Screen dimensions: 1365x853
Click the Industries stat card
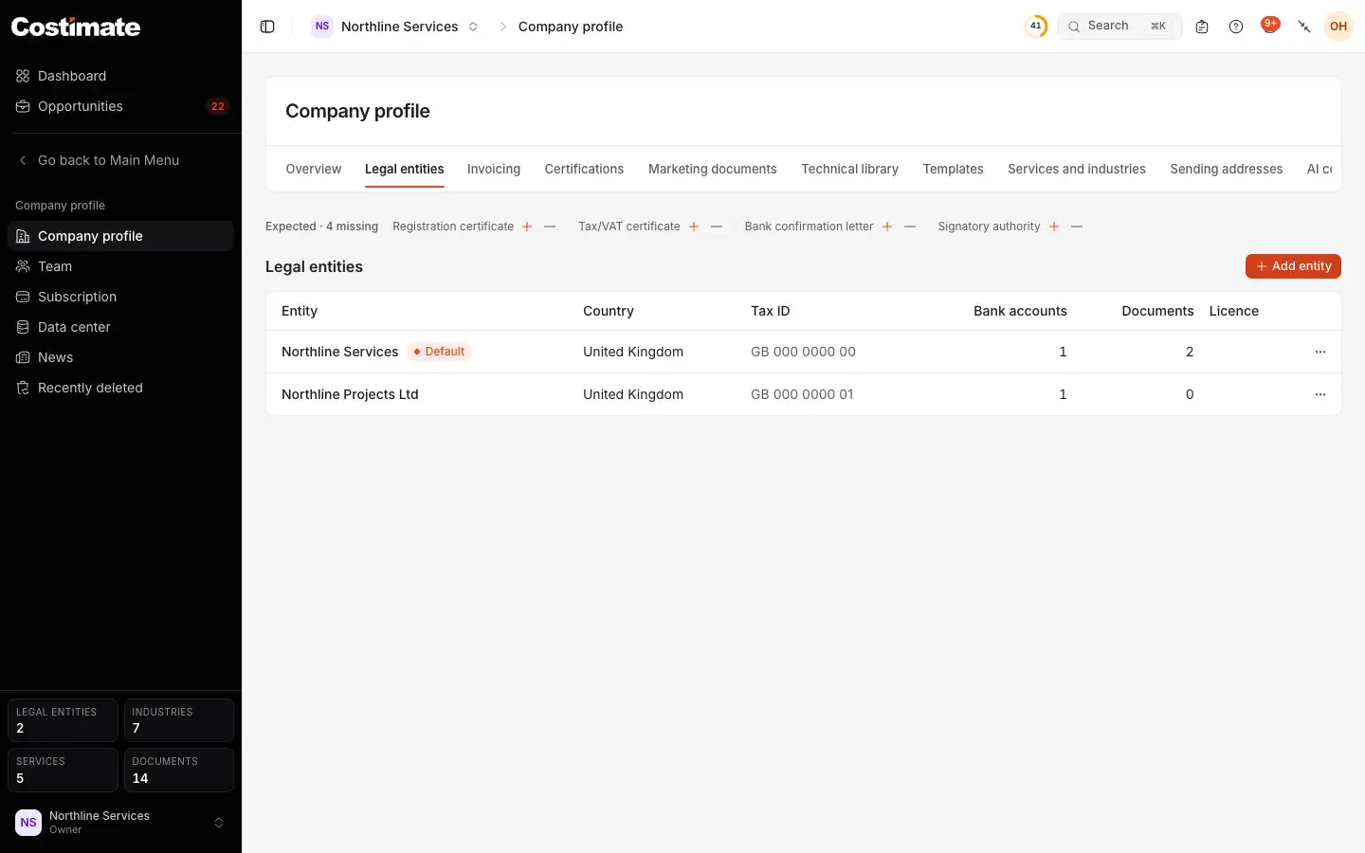tap(179, 720)
